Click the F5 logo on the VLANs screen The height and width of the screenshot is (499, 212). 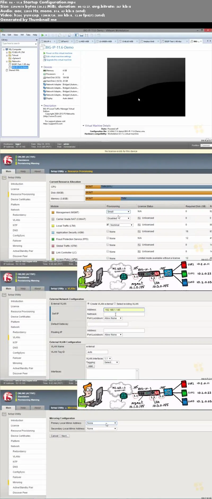pos(8,278)
